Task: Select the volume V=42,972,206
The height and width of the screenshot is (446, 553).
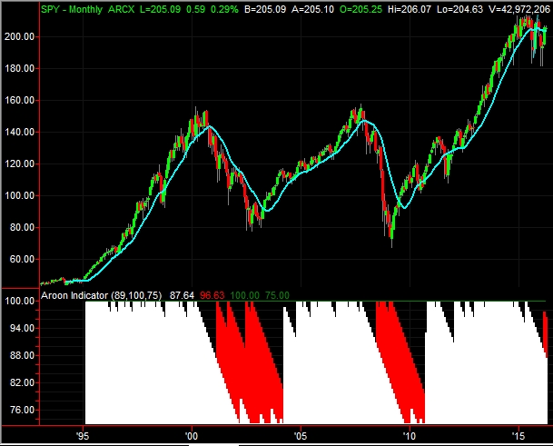Action: (519, 9)
